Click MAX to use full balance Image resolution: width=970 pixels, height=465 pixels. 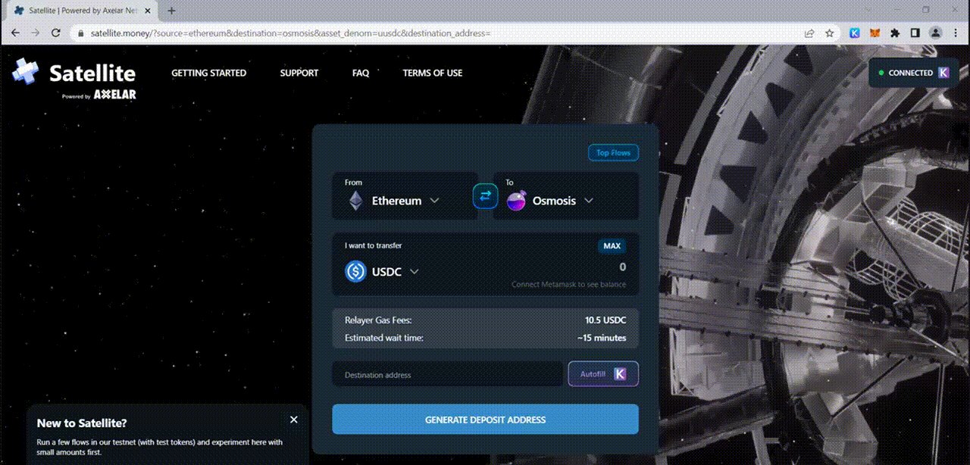pyautogui.click(x=612, y=245)
